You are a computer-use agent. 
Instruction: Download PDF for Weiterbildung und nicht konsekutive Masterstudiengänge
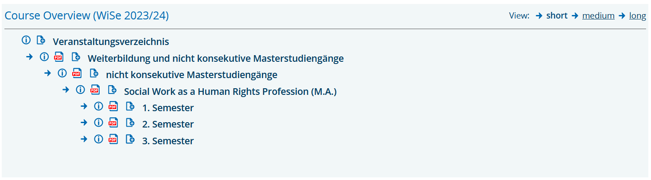coord(58,57)
